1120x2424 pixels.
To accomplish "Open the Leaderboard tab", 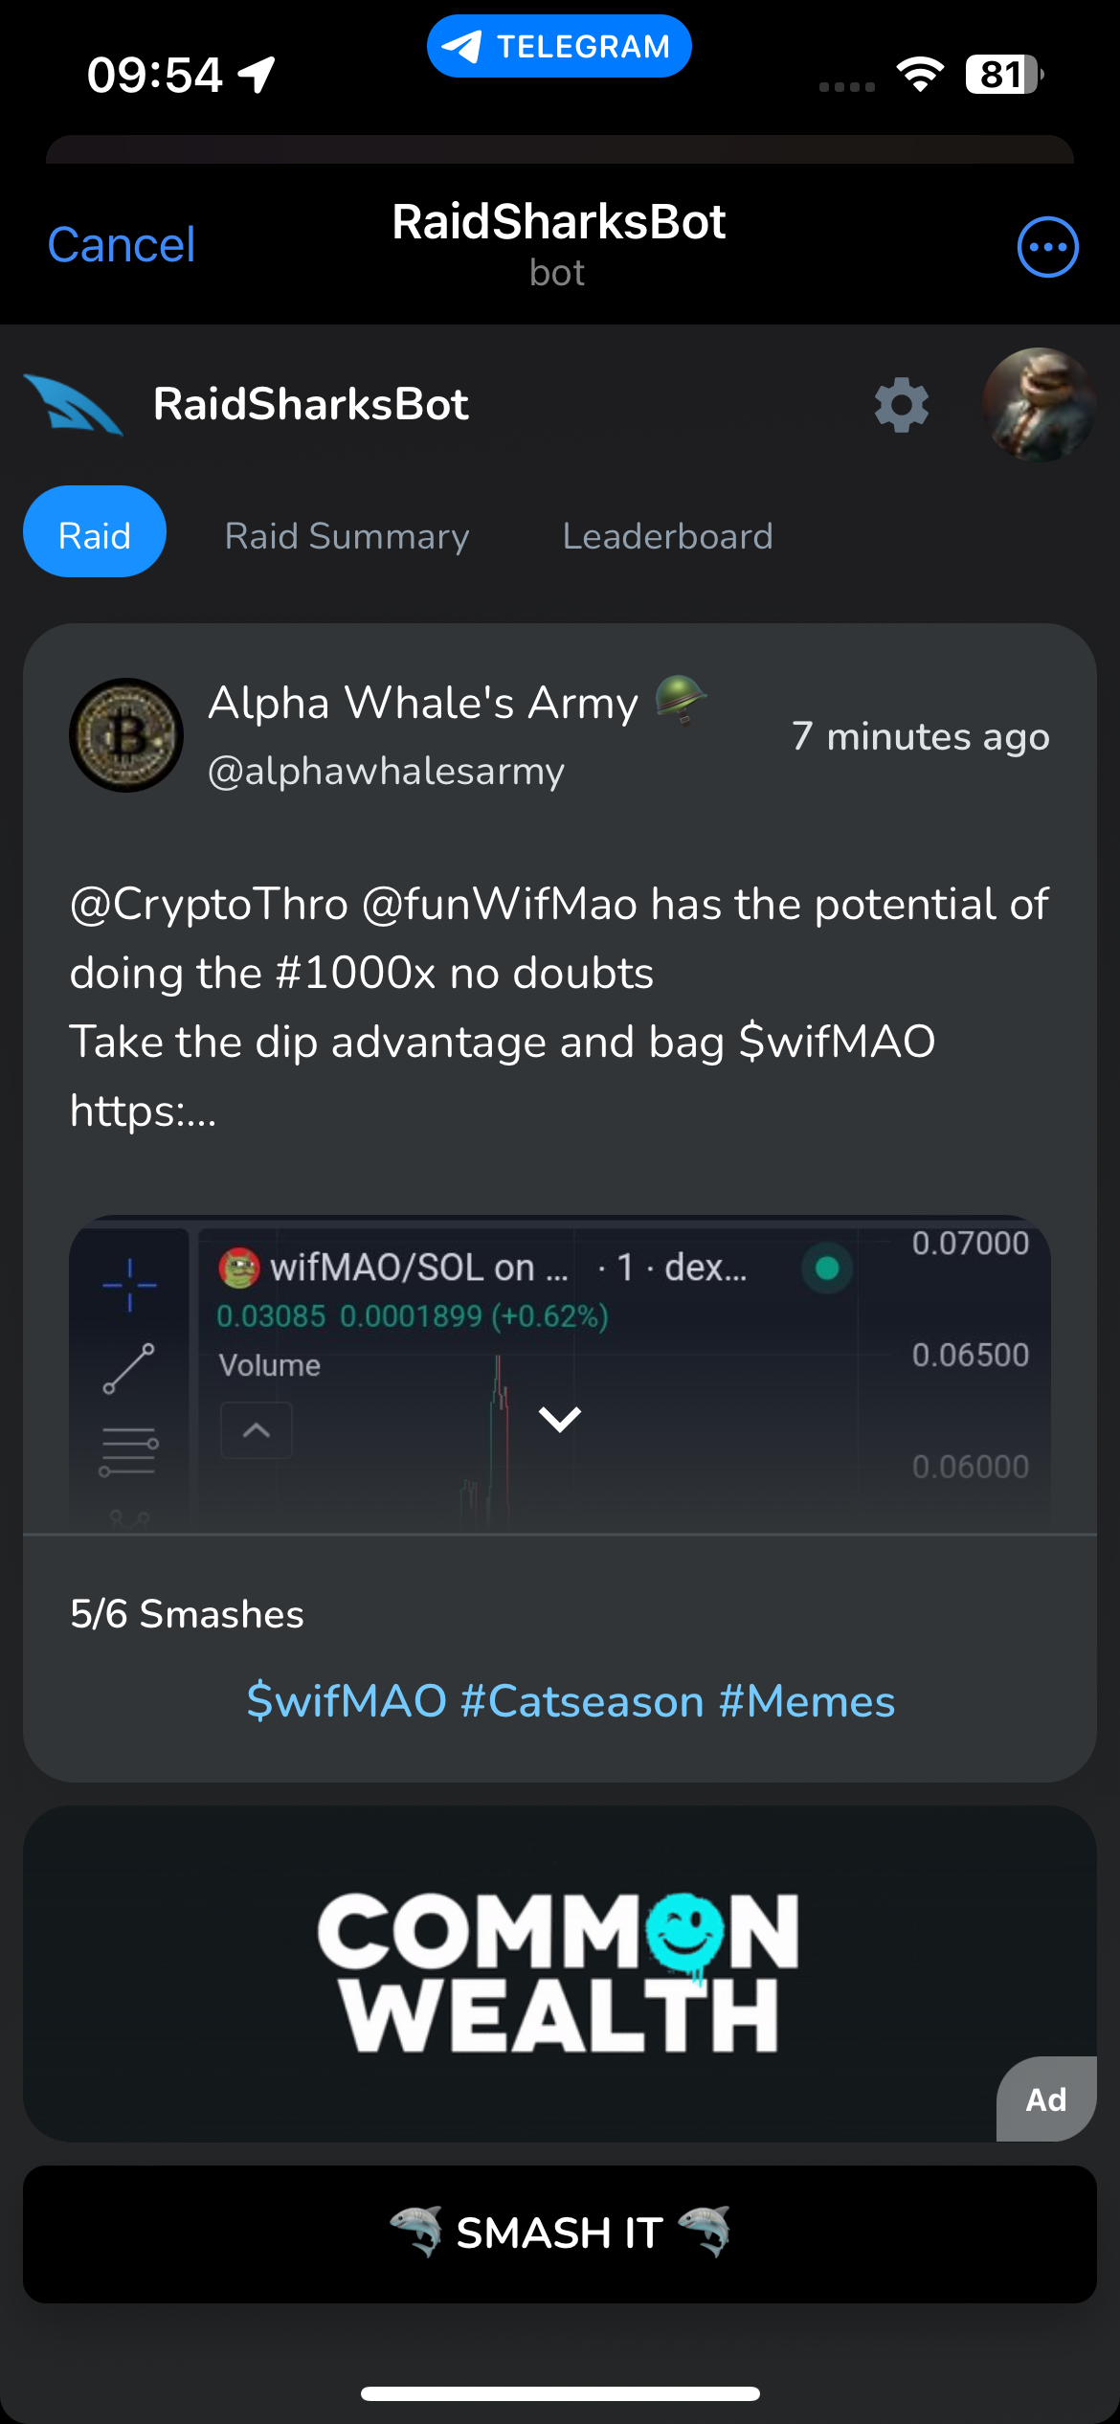I will [x=667, y=536].
